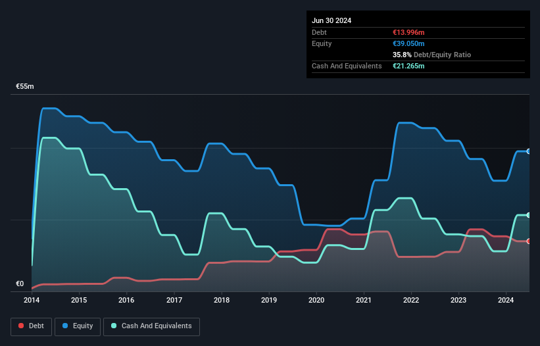Click the 2019 x-axis label
The width and height of the screenshot is (540, 346).
point(269,300)
